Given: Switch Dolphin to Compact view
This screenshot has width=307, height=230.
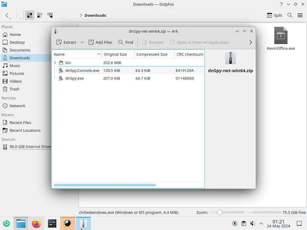Looking at the screenshot, I should (40, 15).
